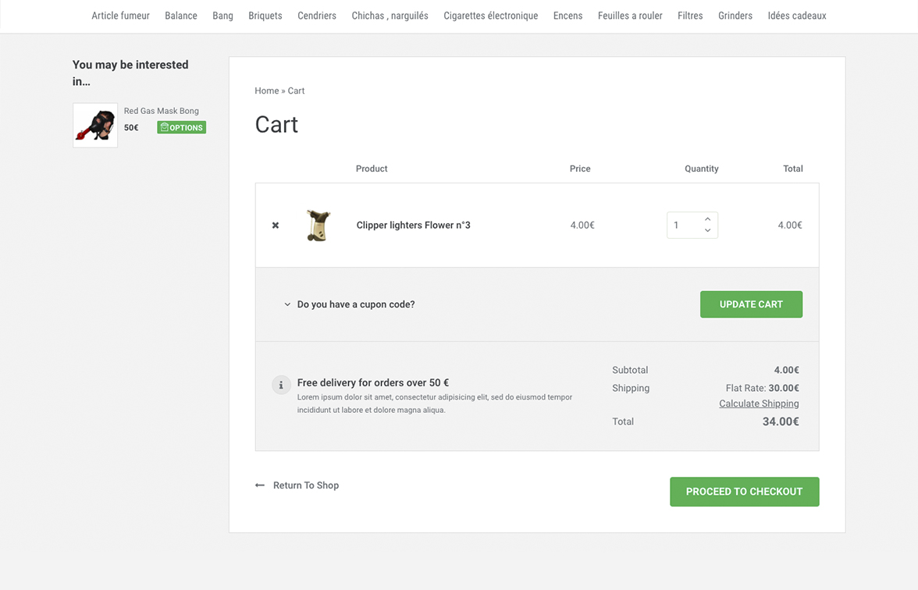
Task: Open the Grinders menu category
Action: tap(735, 16)
